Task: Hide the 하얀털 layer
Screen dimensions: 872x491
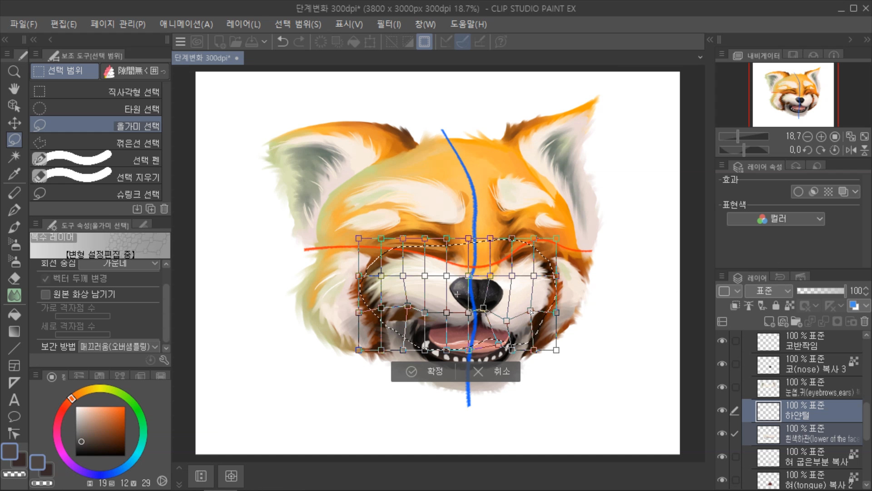Action: pos(722,411)
